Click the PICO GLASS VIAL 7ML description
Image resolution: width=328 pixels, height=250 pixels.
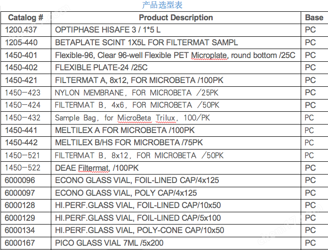point(109,243)
